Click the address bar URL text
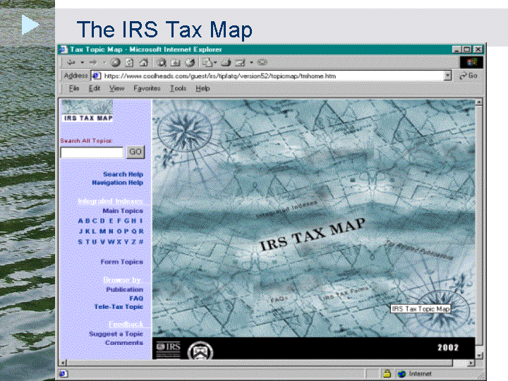Screen dimensions: 508x381 [x=219, y=75]
